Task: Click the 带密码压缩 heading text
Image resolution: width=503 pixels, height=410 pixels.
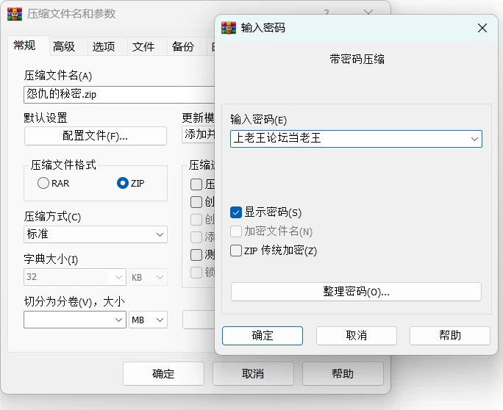Action: click(357, 60)
